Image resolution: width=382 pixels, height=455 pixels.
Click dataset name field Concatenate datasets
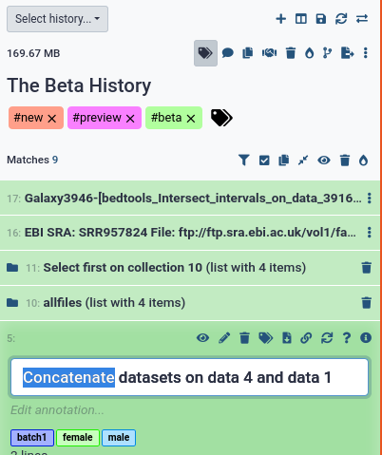(190, 377)
